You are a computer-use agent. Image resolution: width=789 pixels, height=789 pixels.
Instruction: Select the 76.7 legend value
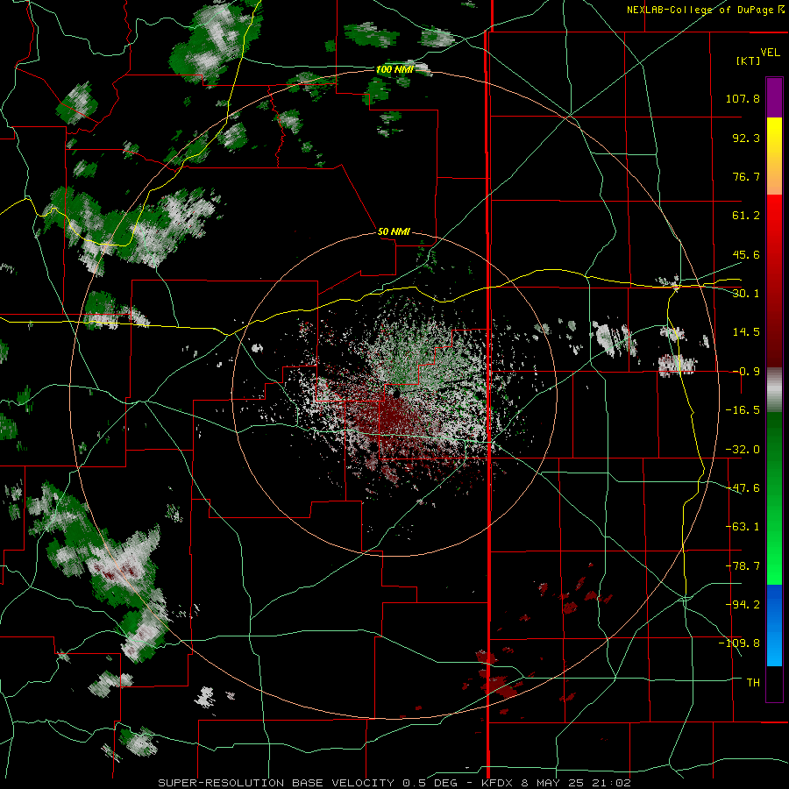[x=746, y=176]
